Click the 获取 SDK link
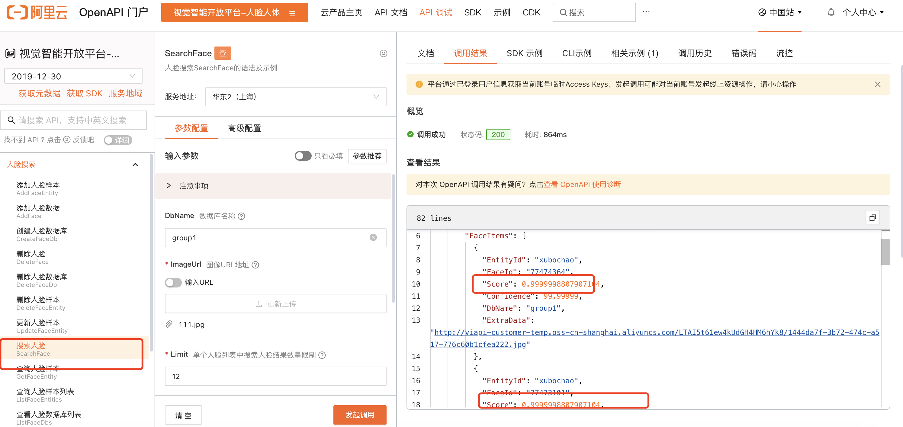903x427 pixels. point(84,93)
